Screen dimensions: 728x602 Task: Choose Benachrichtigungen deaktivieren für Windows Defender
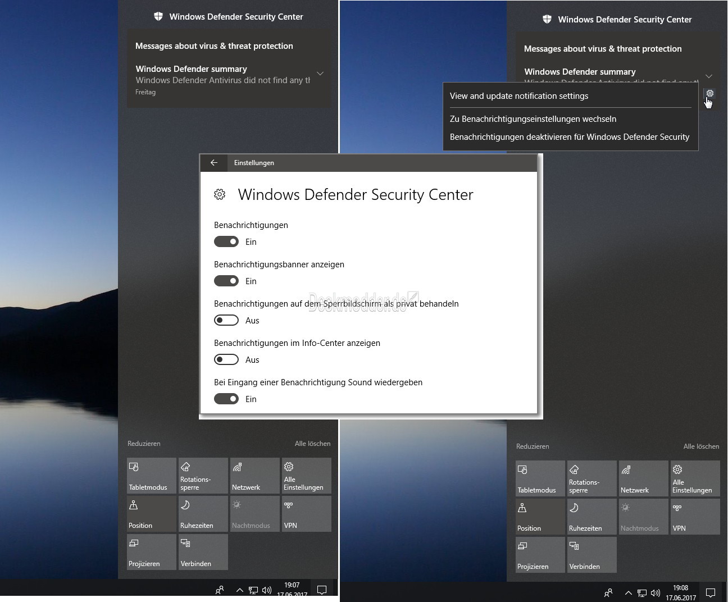coord(570,137)
